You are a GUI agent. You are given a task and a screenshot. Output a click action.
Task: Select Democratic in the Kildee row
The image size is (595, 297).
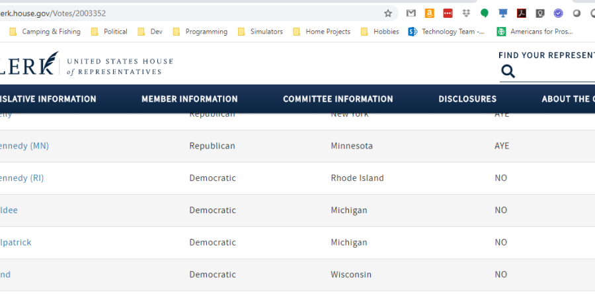[x=212, y=211]
